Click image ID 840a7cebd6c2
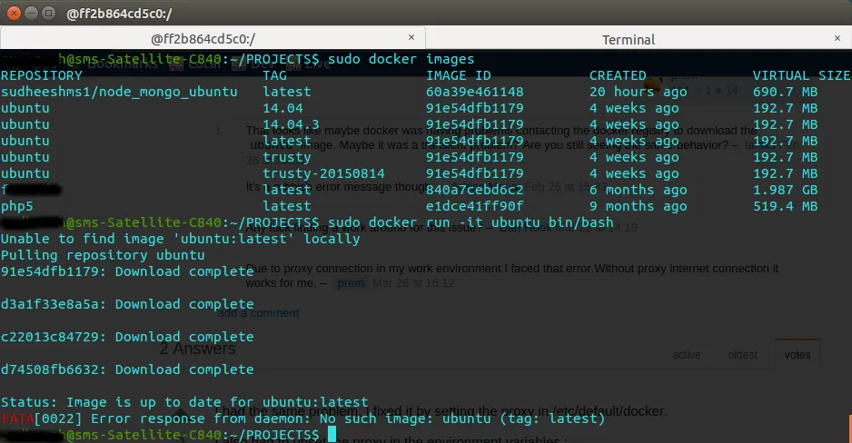 tap(475, 190)
